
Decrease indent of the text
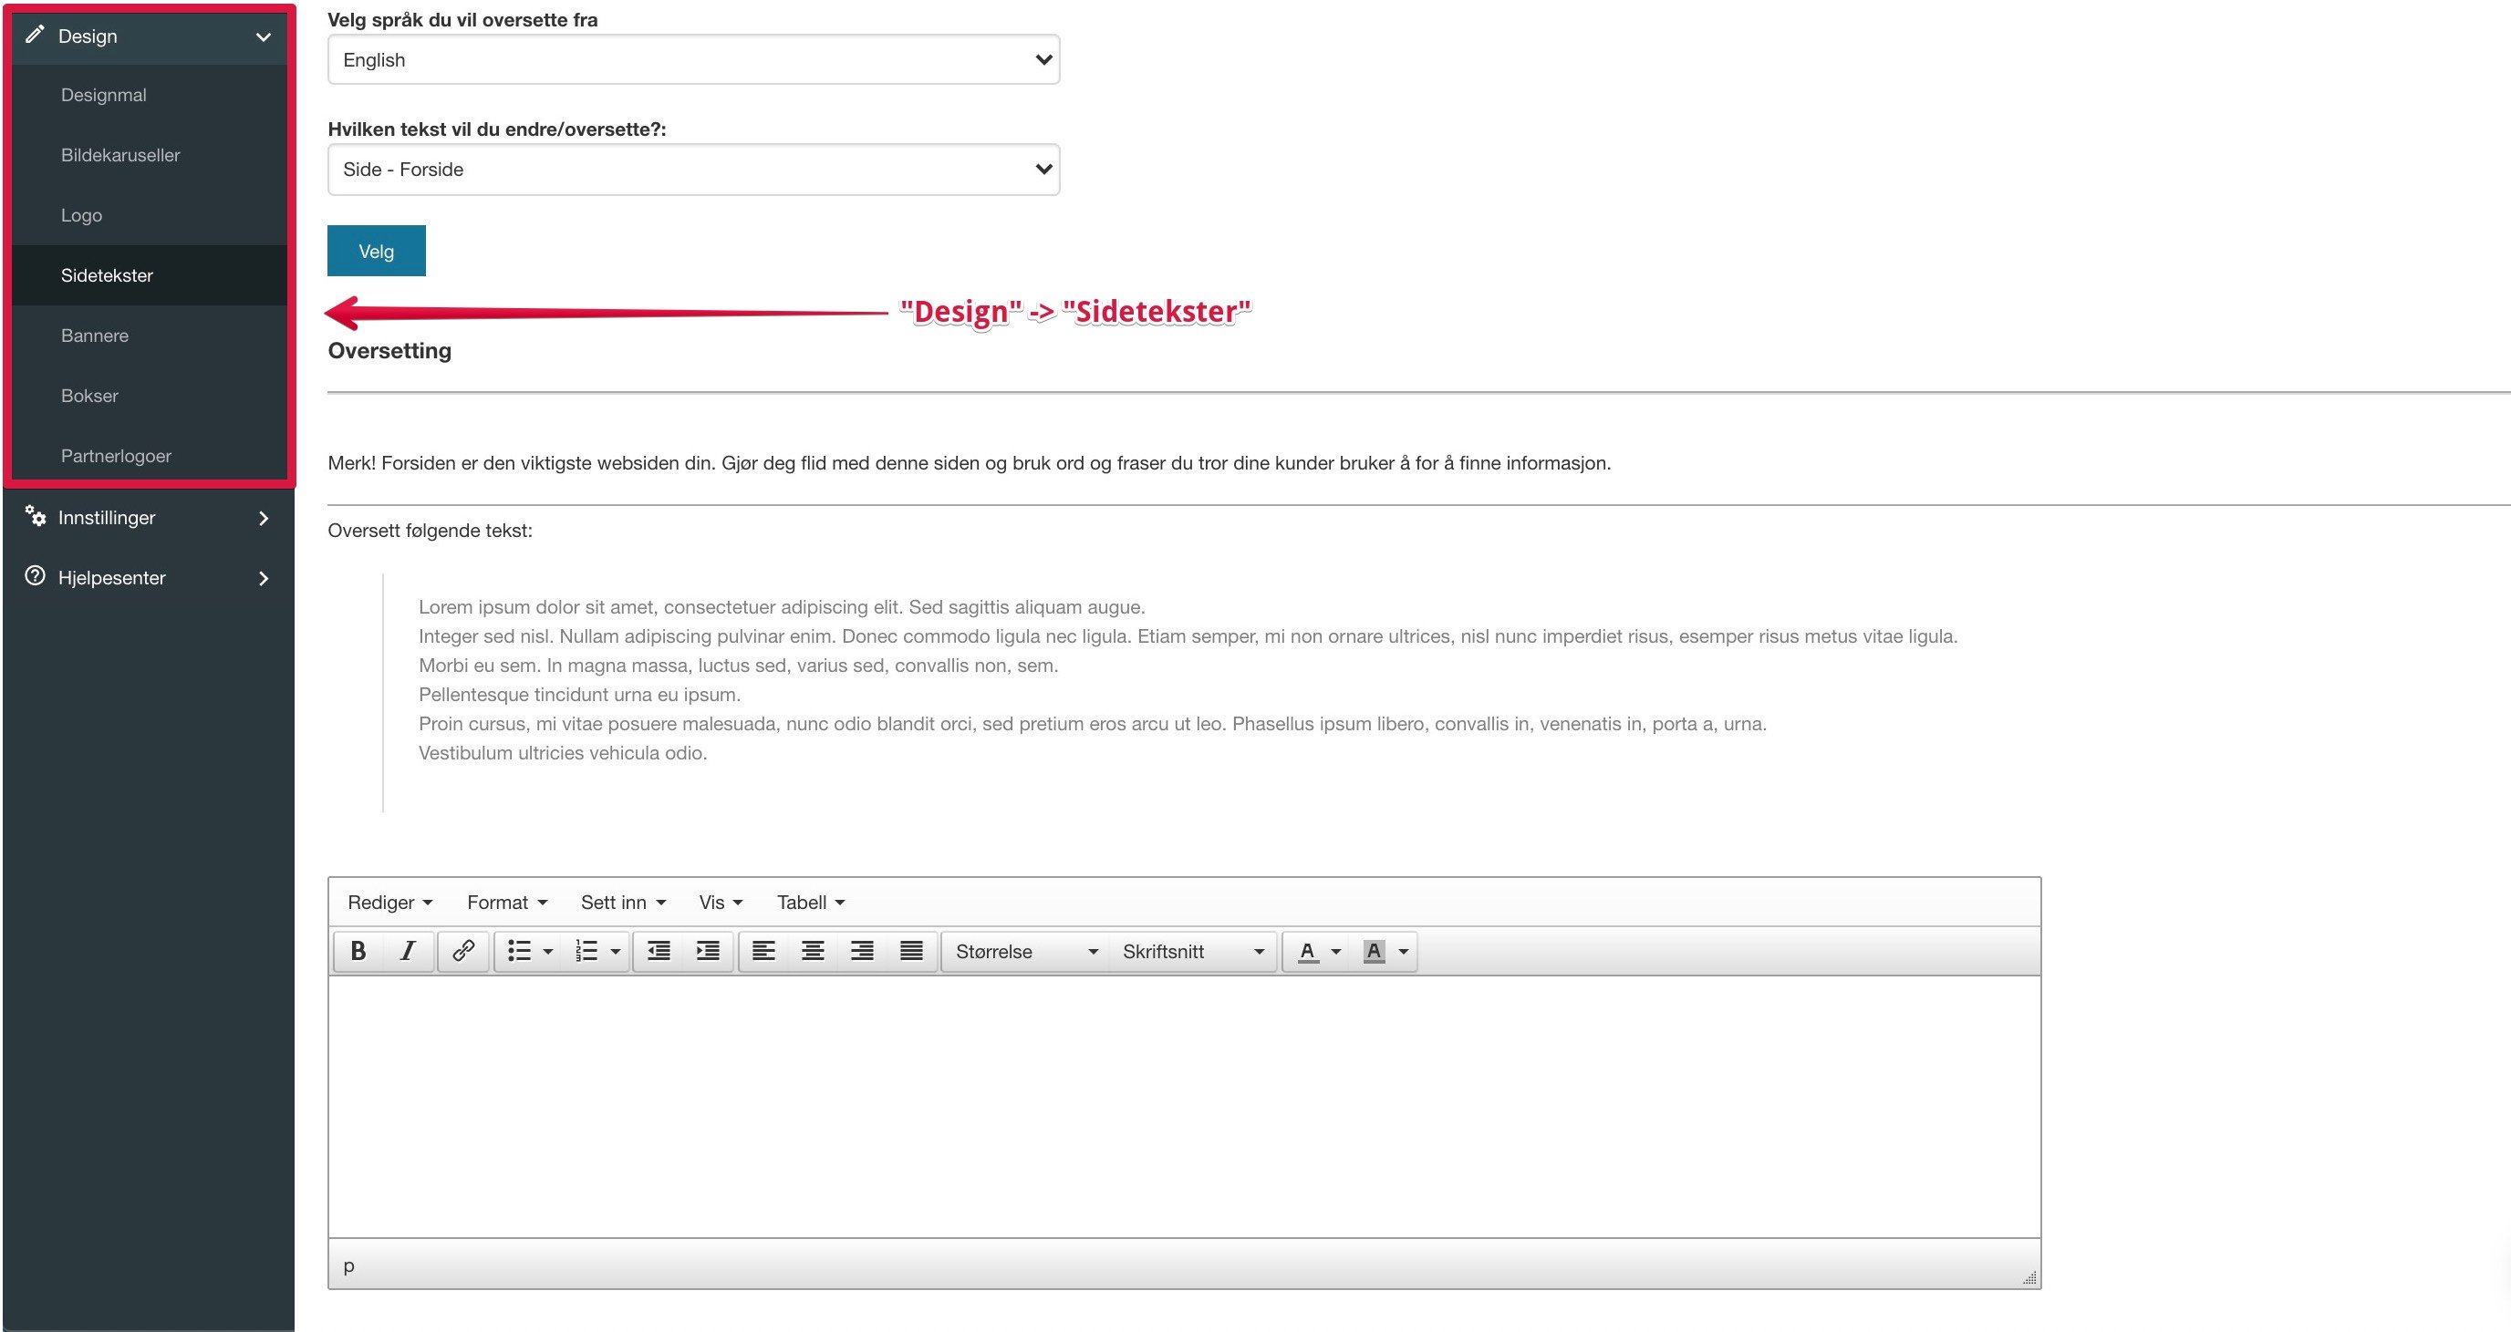[659, 951]
